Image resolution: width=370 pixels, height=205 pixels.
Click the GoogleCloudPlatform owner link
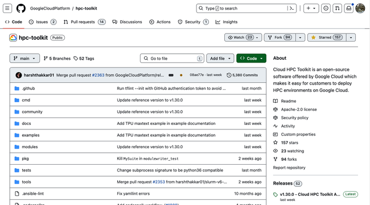[x=50, y=9]
